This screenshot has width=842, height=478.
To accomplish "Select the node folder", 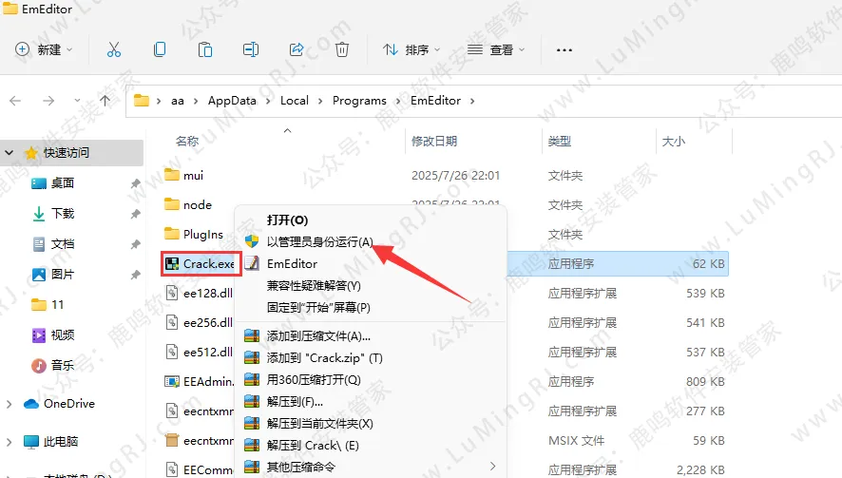I will coord(198,204).
